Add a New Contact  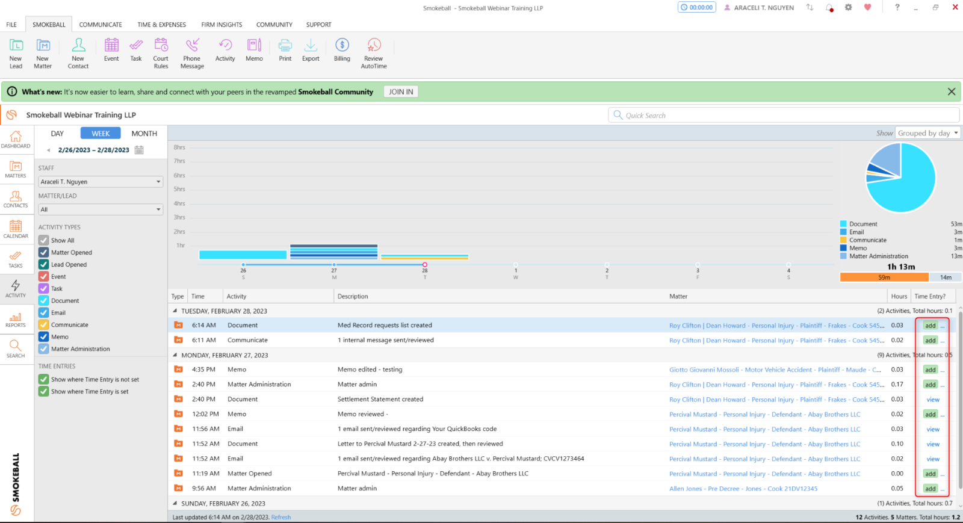pyautogui.click(x=78, y=53)
